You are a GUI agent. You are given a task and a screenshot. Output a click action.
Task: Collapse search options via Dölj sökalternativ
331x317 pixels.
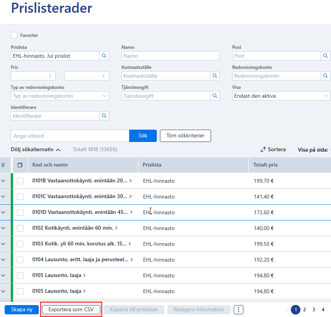[36, 150]
